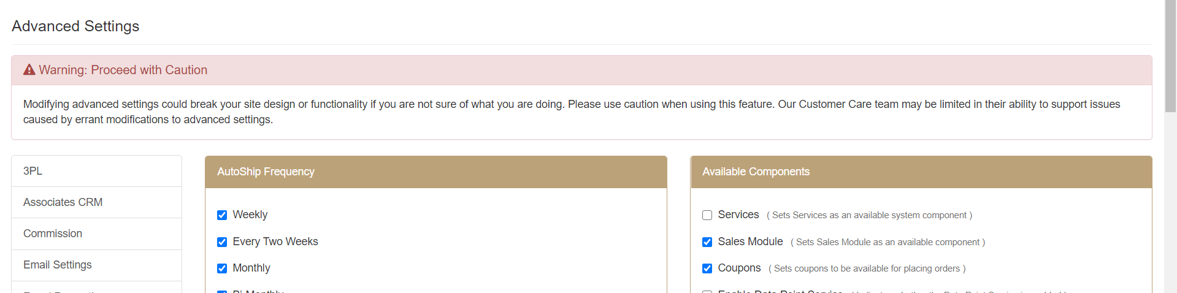Click the Advanced Settings page heading
Viewport: 1177px width, 293px height.
click(x=75, y=26)
